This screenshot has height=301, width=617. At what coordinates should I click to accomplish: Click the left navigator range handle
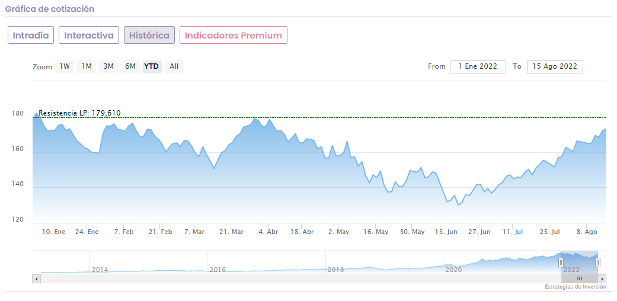(561, 262)
